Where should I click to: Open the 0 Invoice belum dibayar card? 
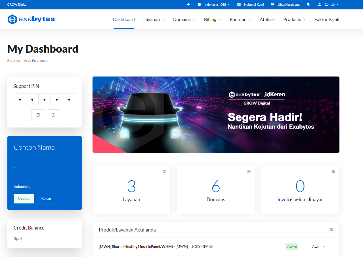coord(300,190)
